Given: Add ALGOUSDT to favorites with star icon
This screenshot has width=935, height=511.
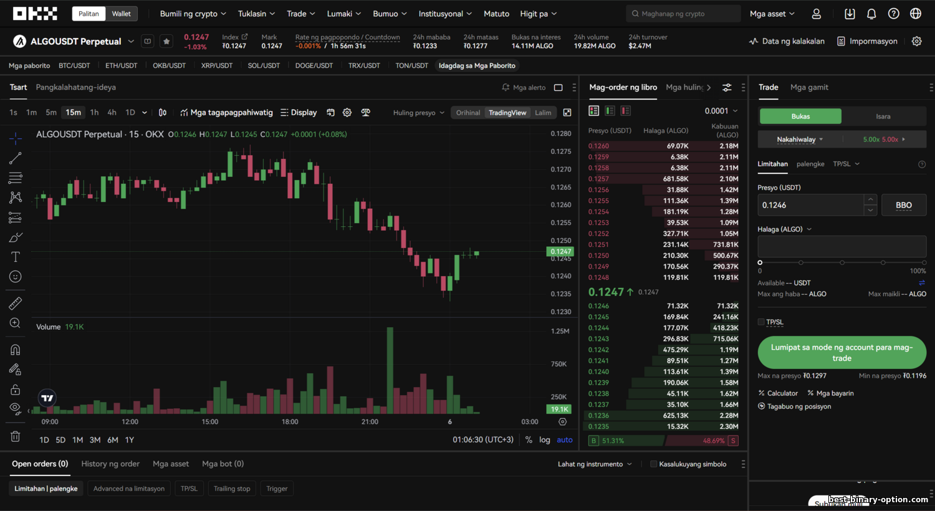Looking at the screenshot, I should pos(166,42).
